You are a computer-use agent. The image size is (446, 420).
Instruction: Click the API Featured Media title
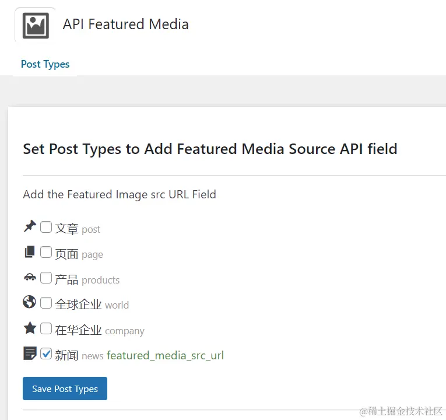(125, 24)
